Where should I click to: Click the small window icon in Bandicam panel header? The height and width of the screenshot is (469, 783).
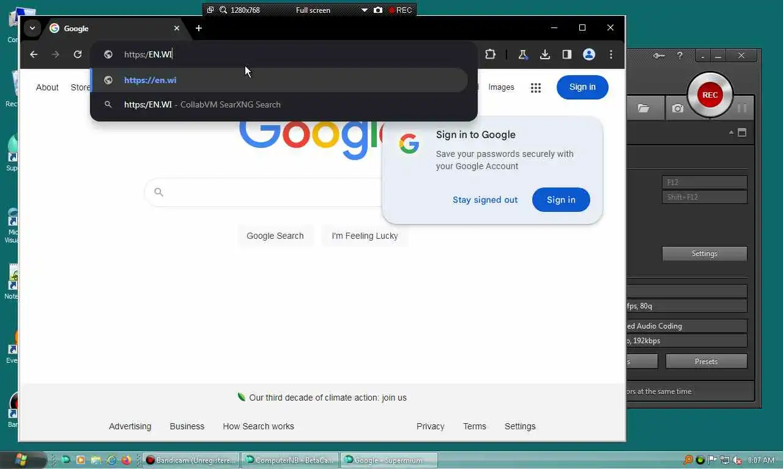(742, 133)
